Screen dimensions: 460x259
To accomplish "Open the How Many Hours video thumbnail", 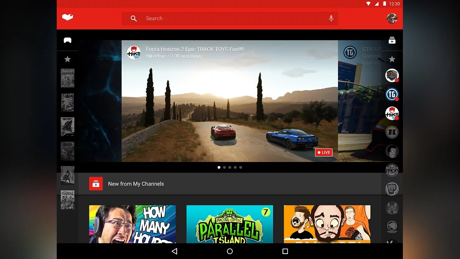I will tap(133, 224).
